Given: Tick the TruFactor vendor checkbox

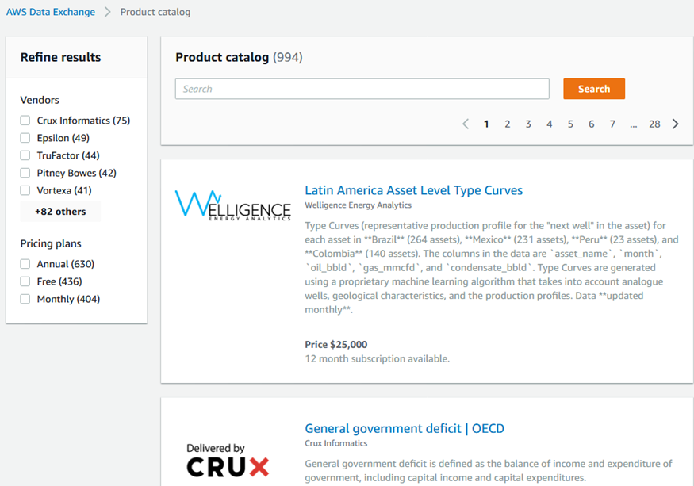Looking at the screenshot, I should (25, 155).
